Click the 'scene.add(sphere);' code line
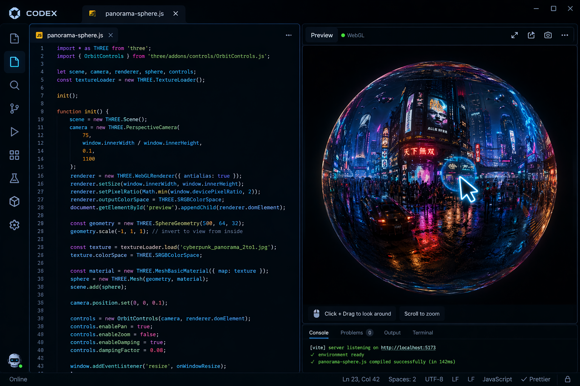The height and width of the screenshot is (386, 580). [x=98, y=287]
